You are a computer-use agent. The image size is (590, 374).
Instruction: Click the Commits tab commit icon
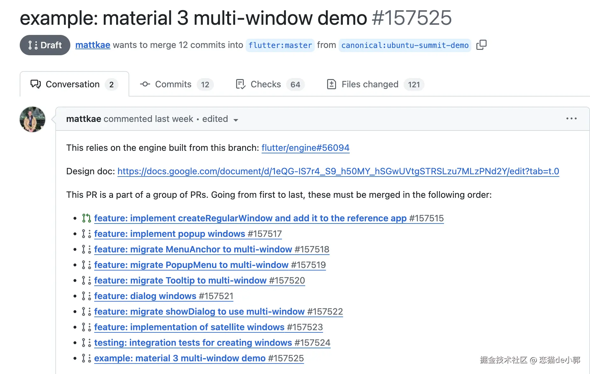pos(145,84)
